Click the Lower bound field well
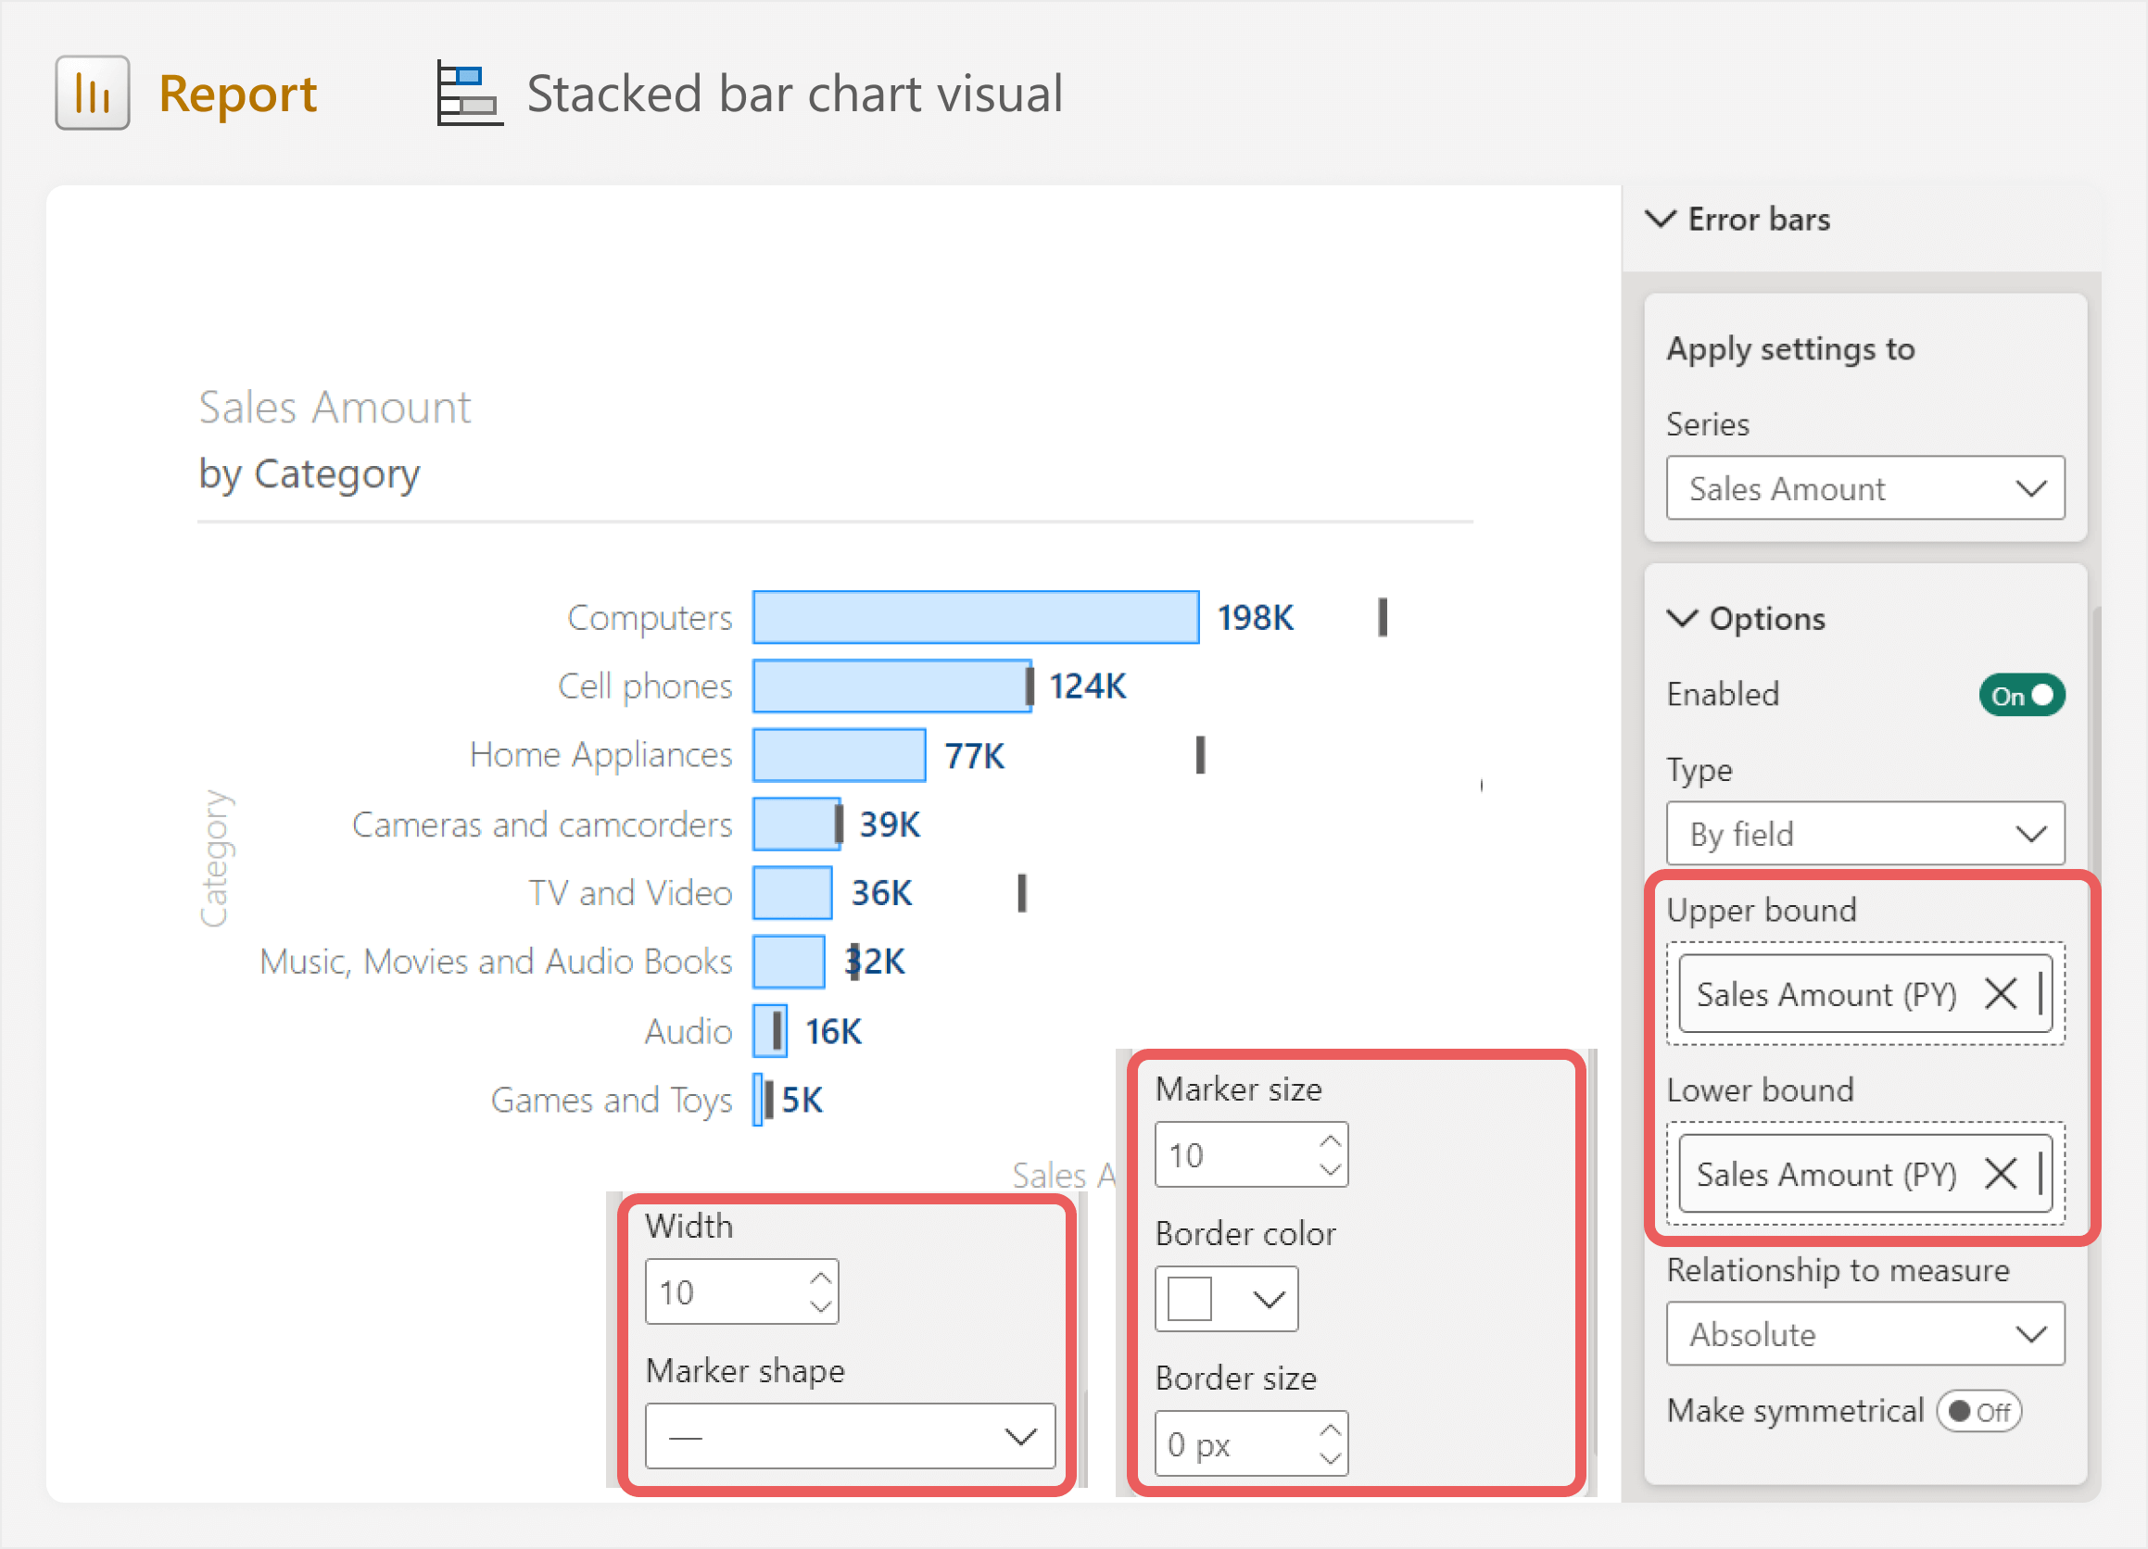 [x=1864, y=1174]
